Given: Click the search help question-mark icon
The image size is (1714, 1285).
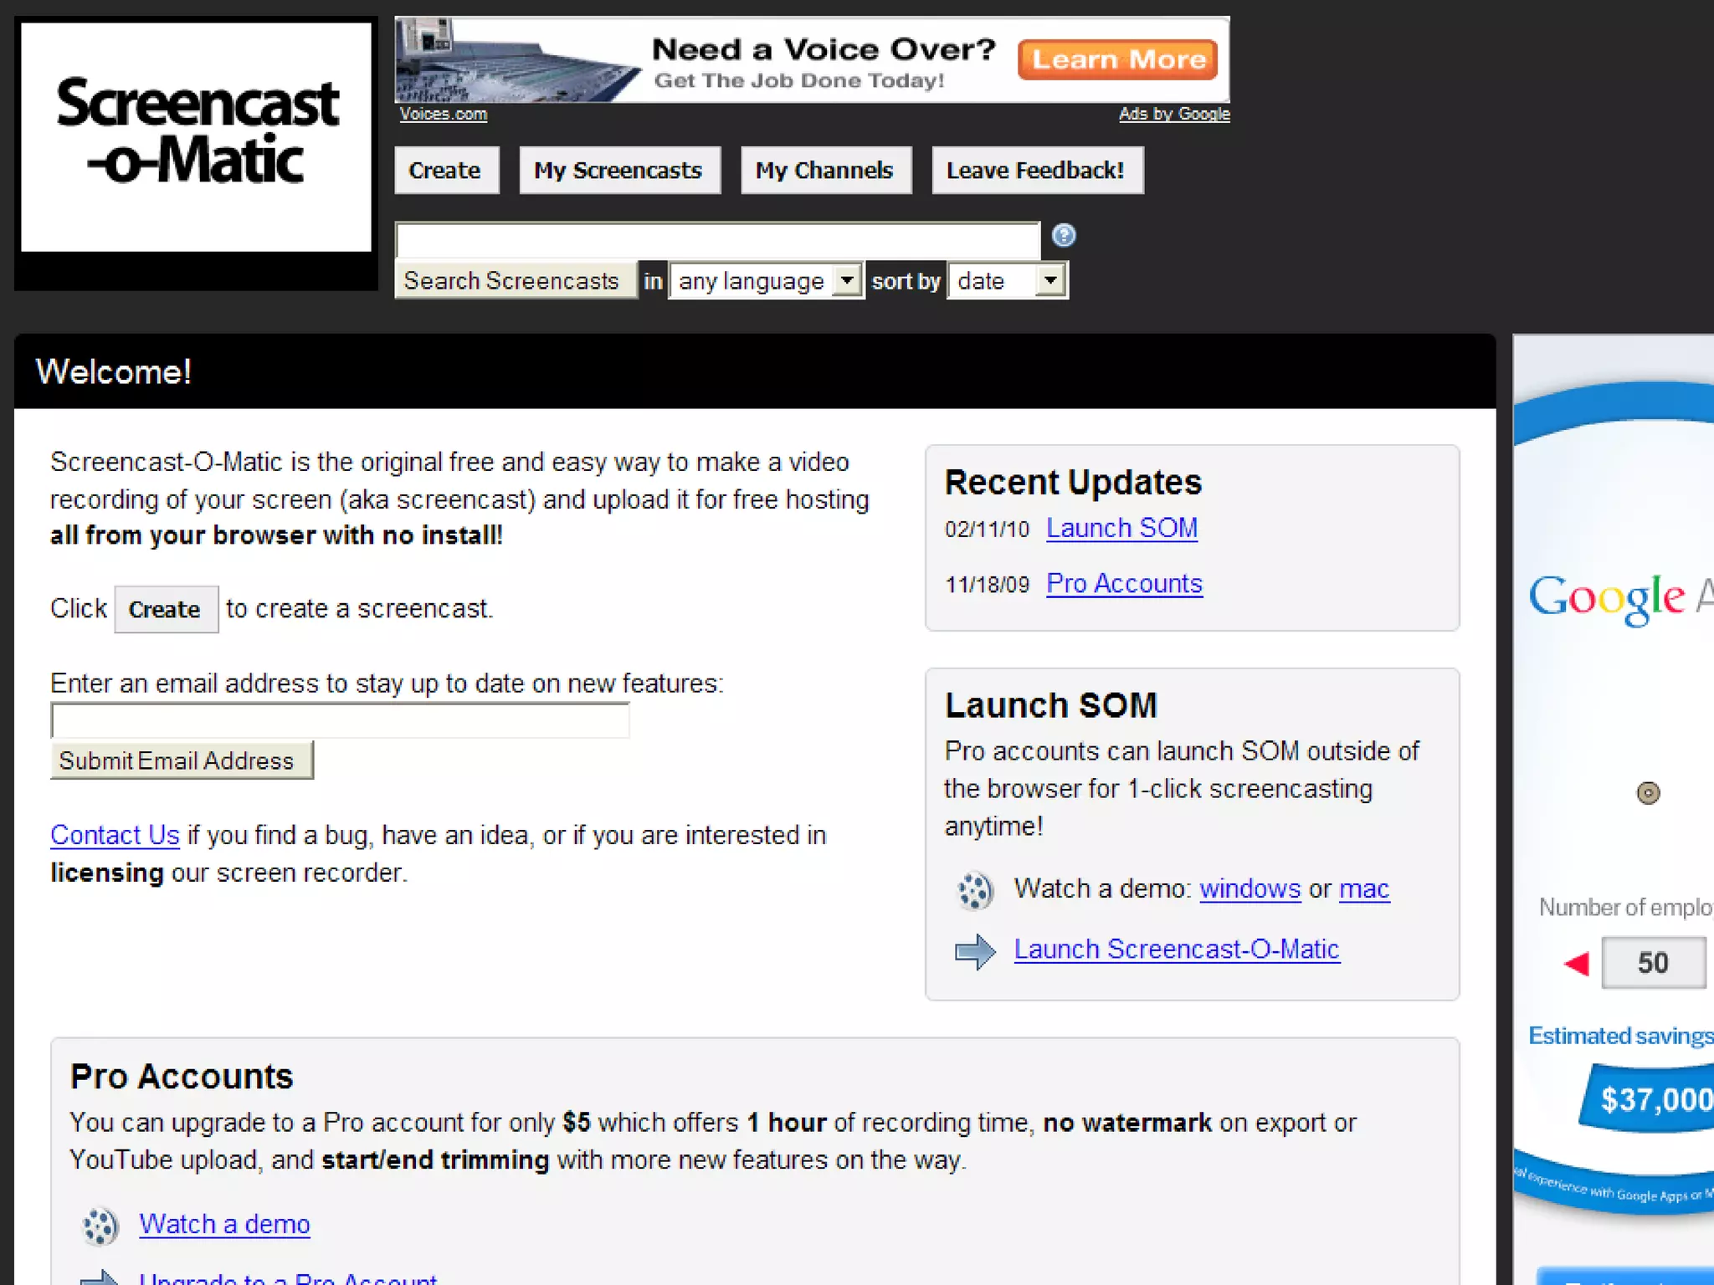Looking at the screenshot, I should coord(1063,236).
